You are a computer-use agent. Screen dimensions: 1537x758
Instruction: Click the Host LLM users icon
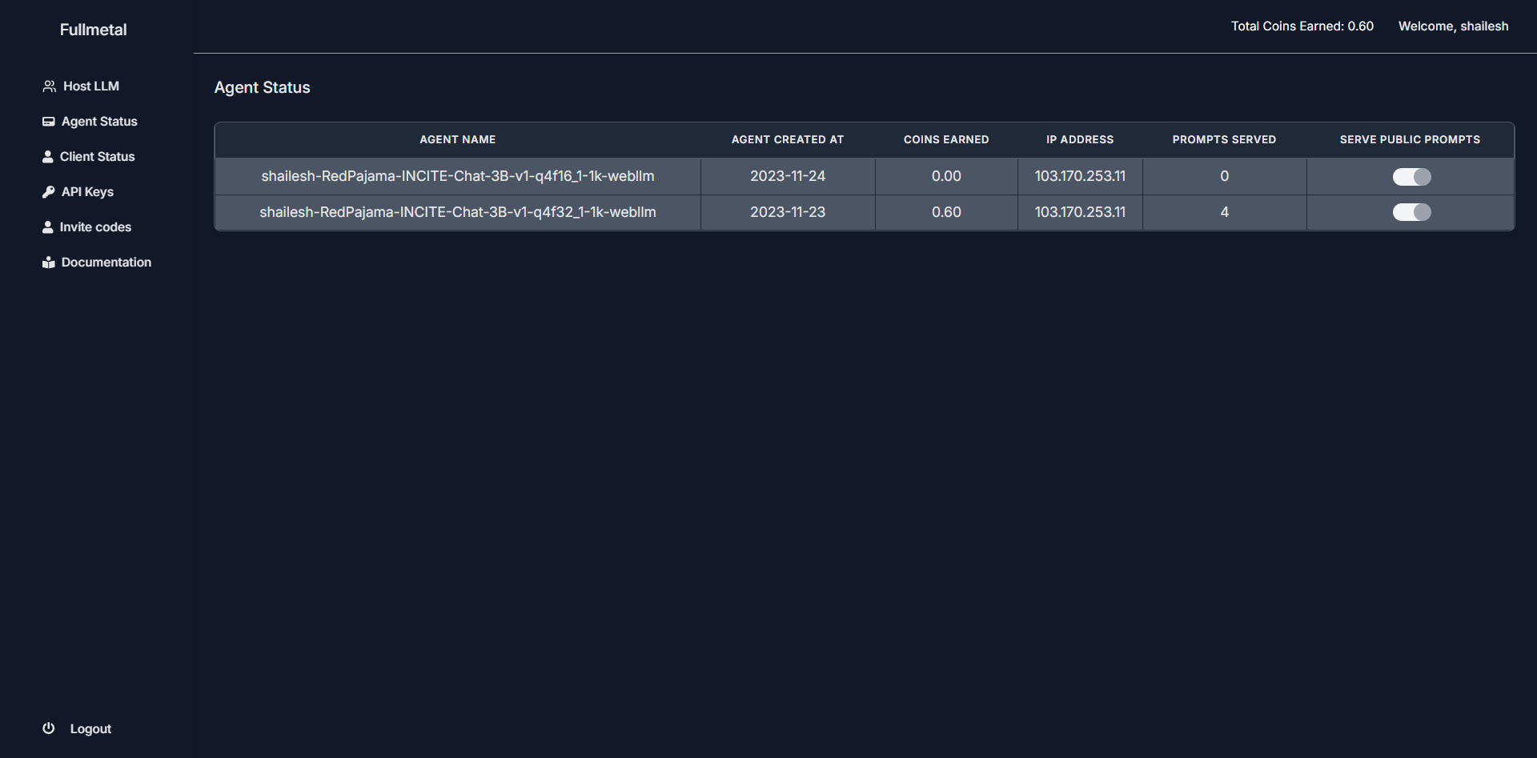49,86
